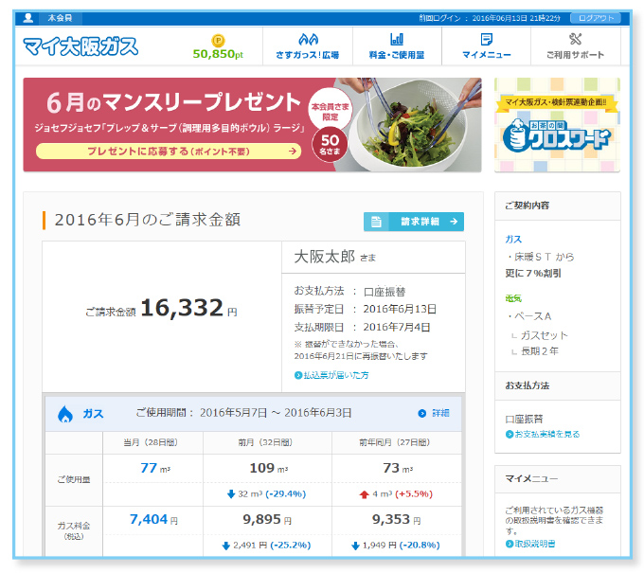This screenshot has height=573, width=644.
Task: Click プレゼントに応募する button in banner
Action: (169, 152)
